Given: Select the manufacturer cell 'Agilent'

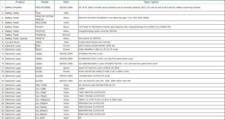Looking at the screenshot, I should [66, 68].
